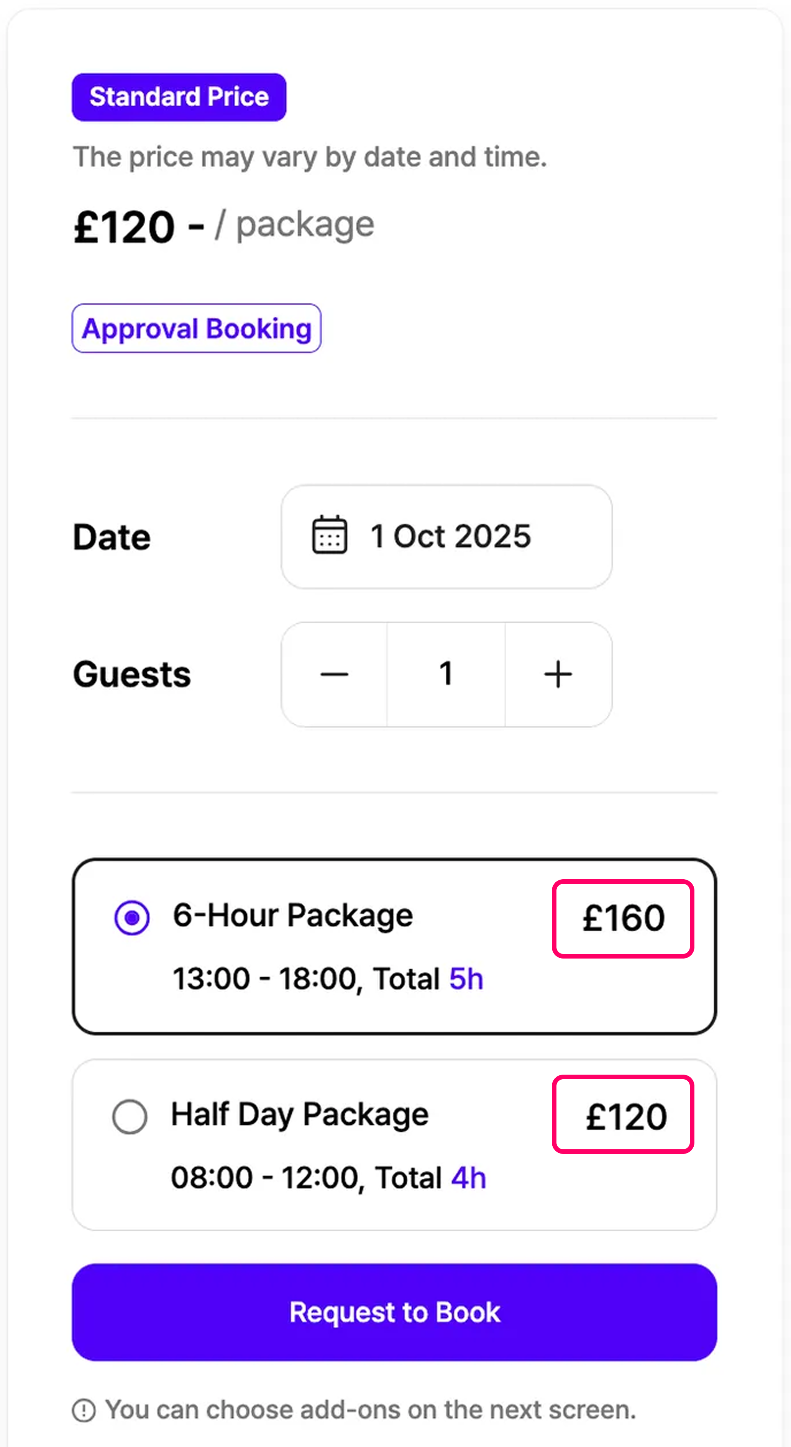Click the Date label
Image resolution: width=791 pixels, height=1447 pixels.
(112, 537)
